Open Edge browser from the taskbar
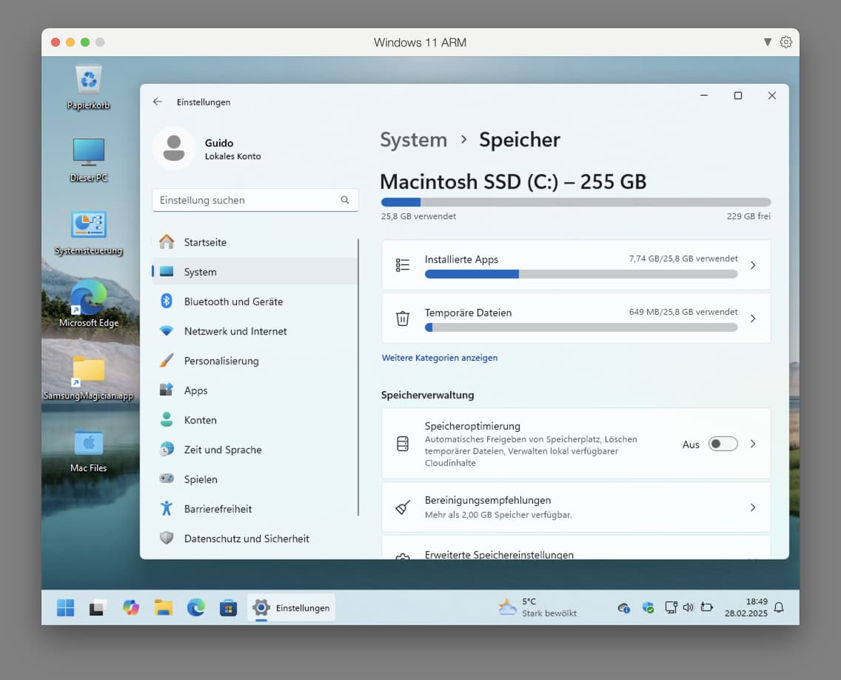This screenshot has width=841, height=680. click(195, 607)
